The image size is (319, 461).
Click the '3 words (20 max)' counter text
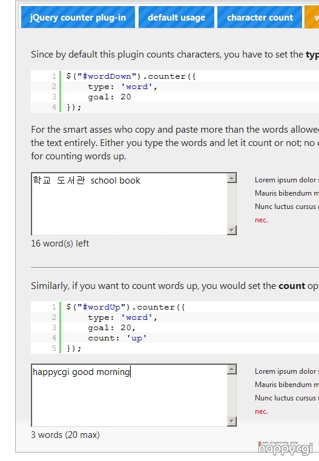pos(65,435)
